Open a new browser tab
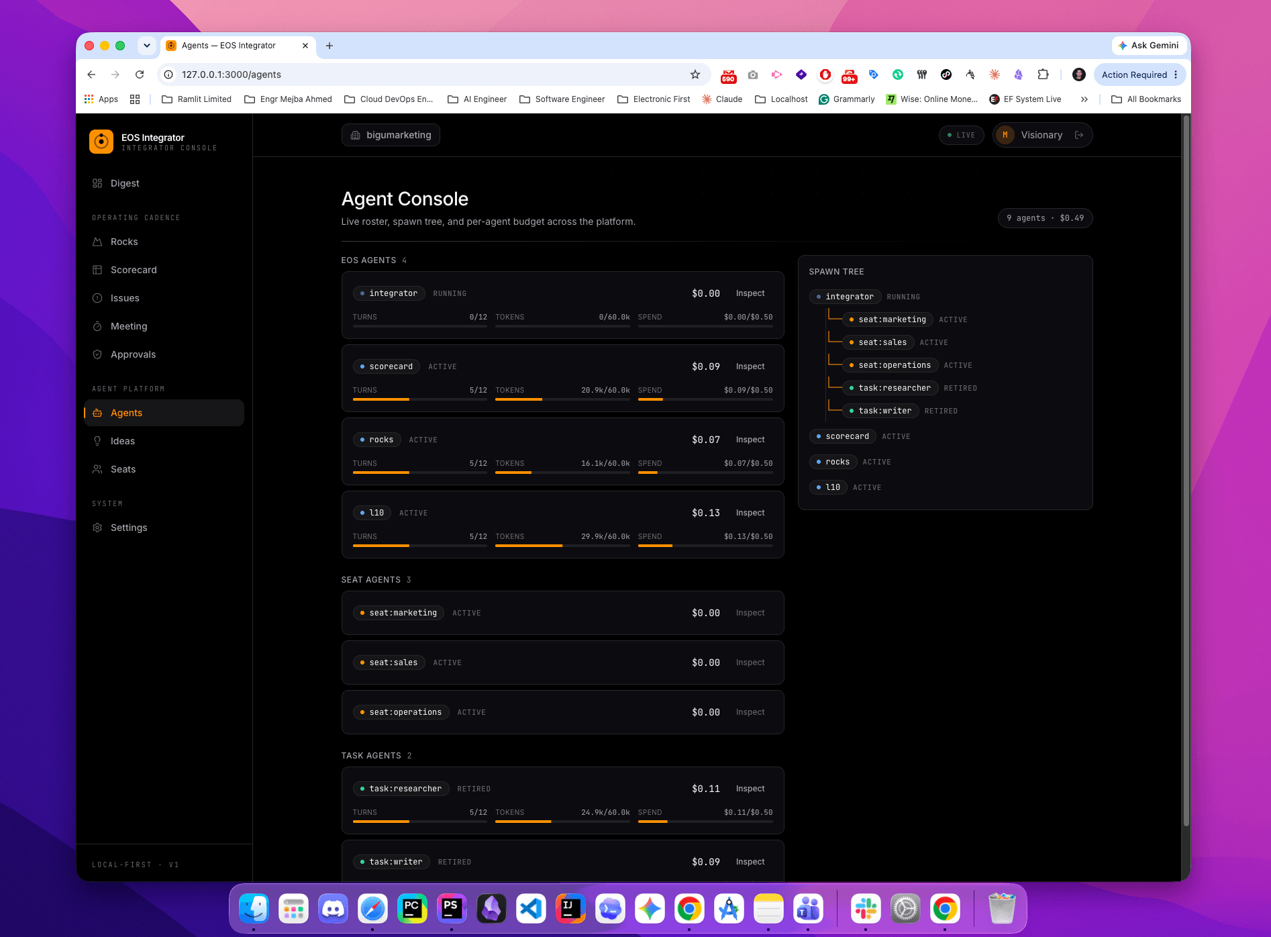The image size is (1271, 937). (329, 46)
